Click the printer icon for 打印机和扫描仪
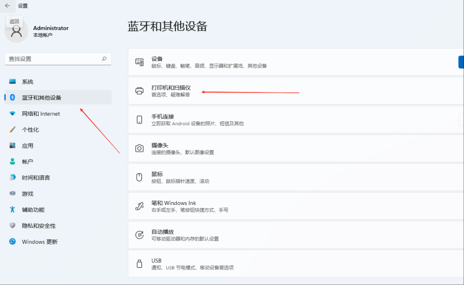 point(140,90)
